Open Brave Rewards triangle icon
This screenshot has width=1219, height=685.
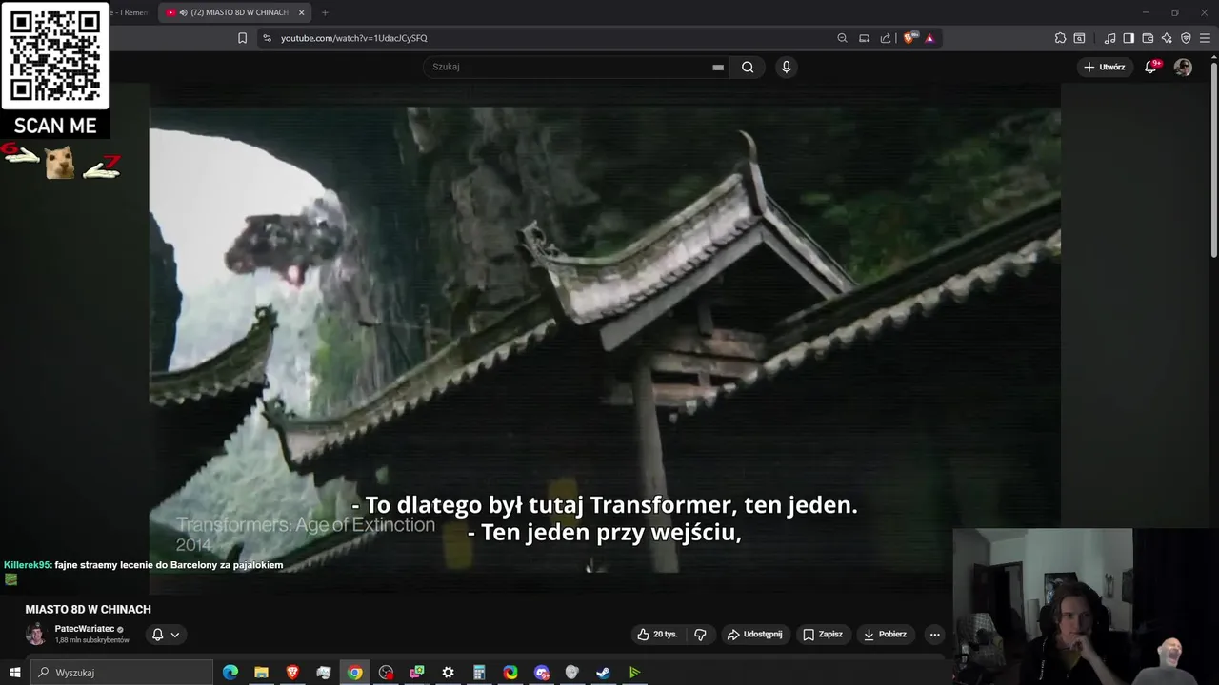(x=929, y=38)
